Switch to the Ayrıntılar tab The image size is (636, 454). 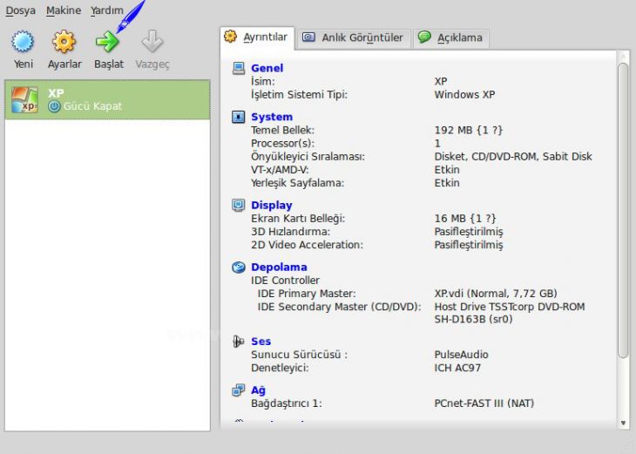(257, 37)
